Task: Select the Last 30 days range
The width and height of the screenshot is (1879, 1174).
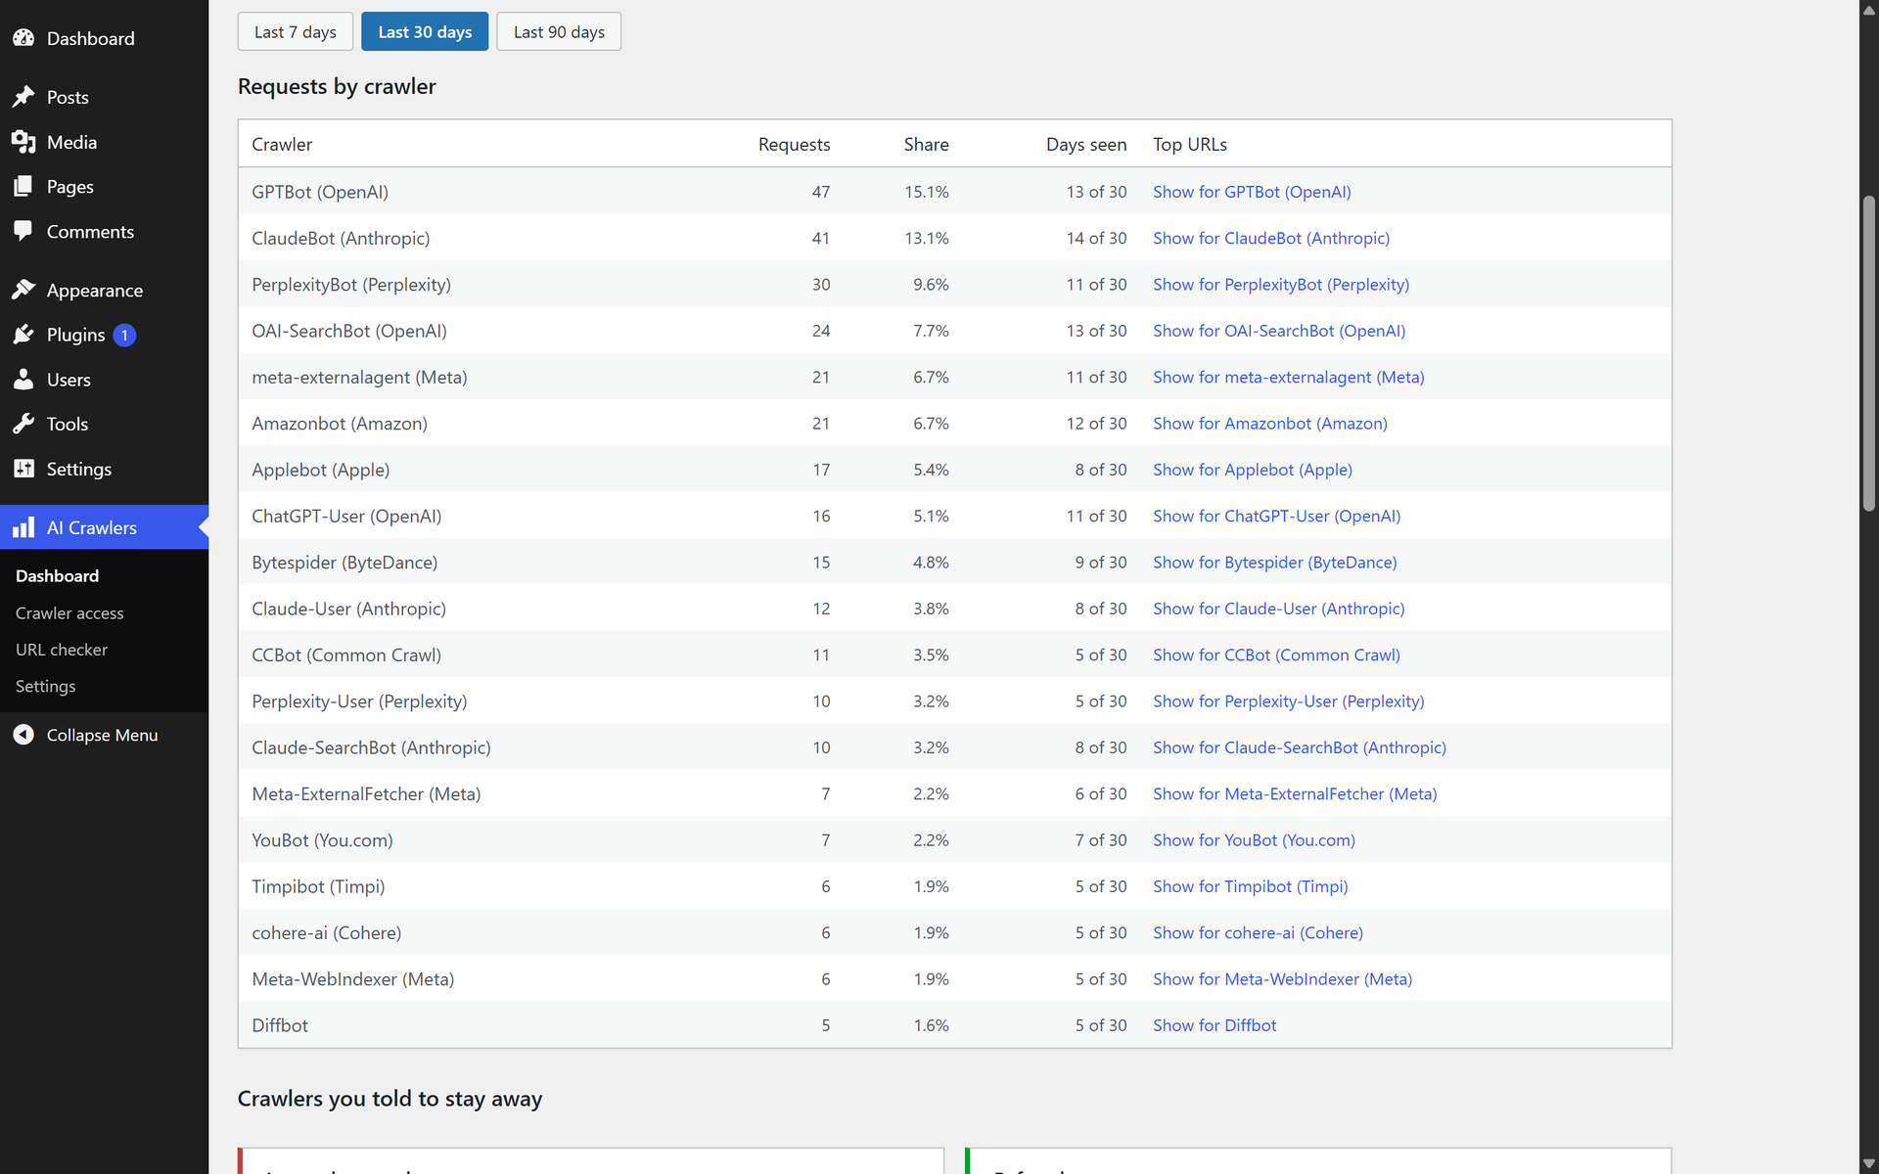Action: [x=425, y=31]
